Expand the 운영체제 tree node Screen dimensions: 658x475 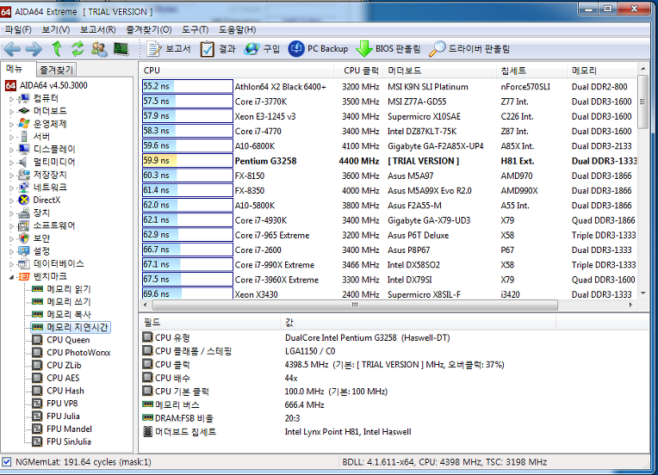tap(12, 124)
